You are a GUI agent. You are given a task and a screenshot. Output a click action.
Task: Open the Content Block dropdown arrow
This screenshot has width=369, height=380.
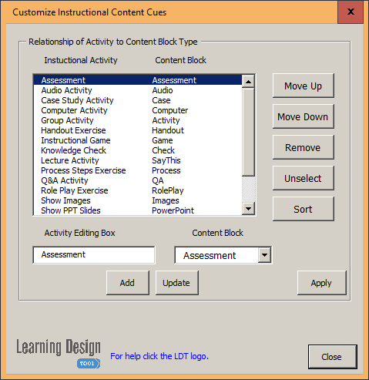[x=264, y=255]
